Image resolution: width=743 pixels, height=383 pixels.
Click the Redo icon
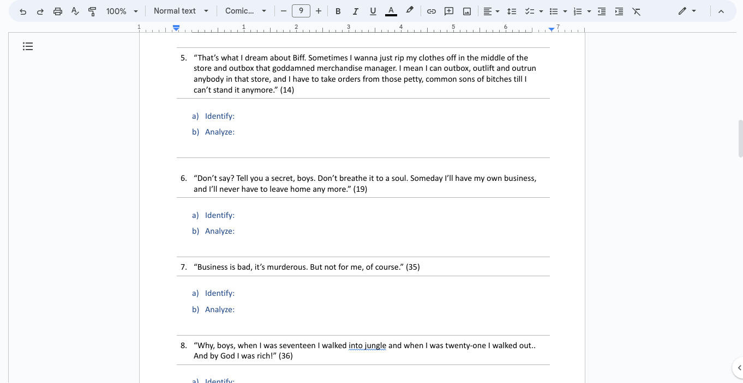pos(40,11)
